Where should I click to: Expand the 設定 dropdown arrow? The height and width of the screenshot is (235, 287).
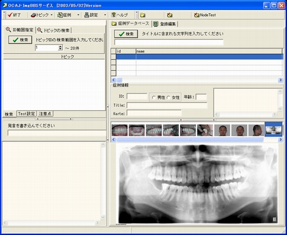pos(105,15)
